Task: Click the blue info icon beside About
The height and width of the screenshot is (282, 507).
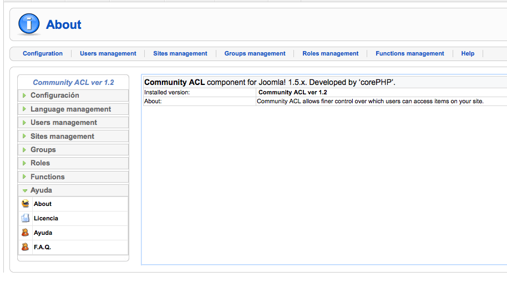Action: pyautogui.click(x=29, y=24)
